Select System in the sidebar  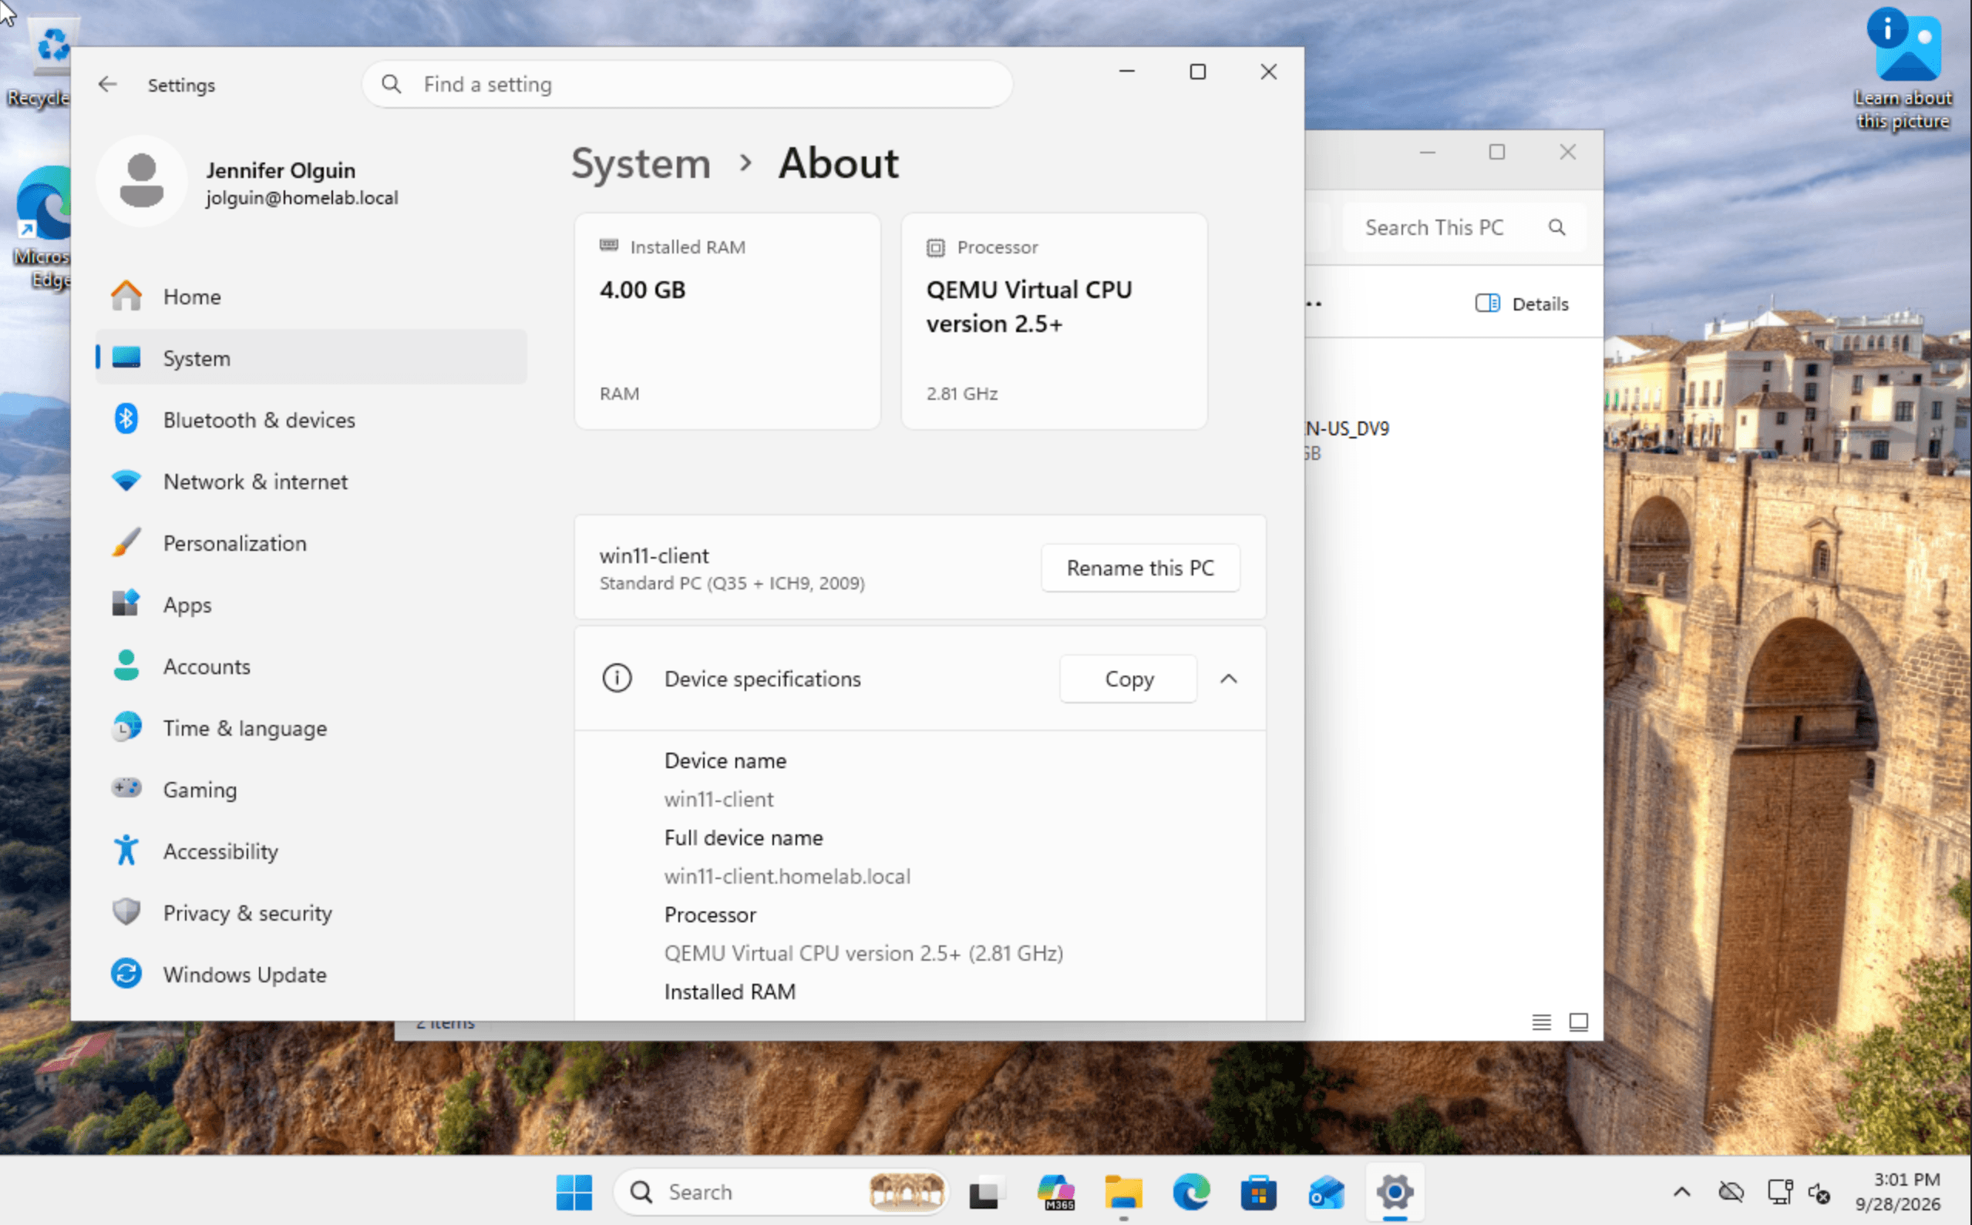click(311, 358)
